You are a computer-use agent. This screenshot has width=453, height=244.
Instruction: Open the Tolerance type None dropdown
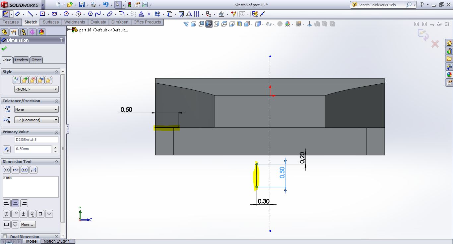[x=36, y=109]
